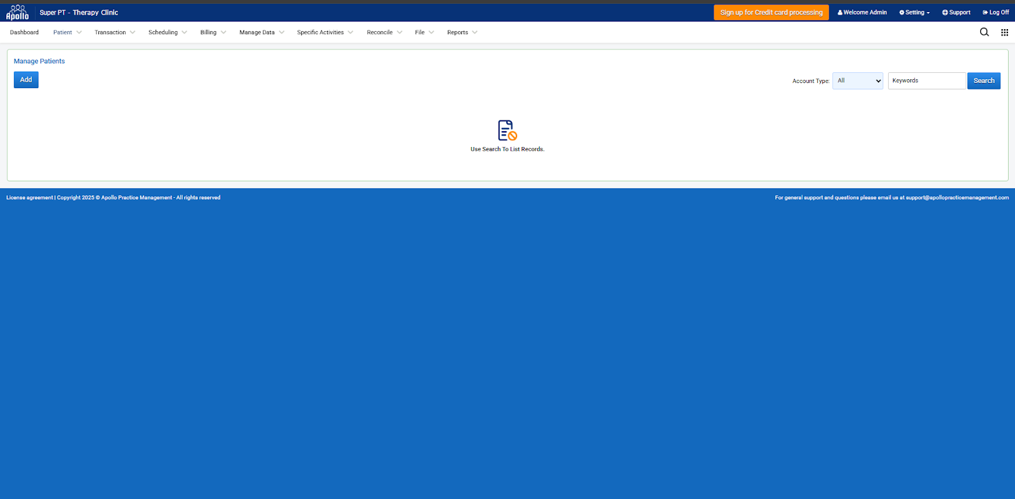The height and width of the screenshot is (499, 1015).
Task: Expand the Account Type dropdown
Action: [857, 81]
